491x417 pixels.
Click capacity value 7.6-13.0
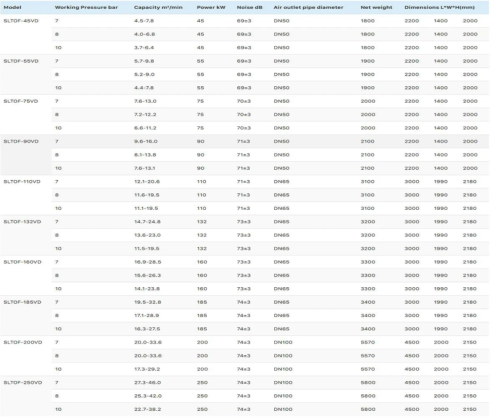(x=145, y=101)
